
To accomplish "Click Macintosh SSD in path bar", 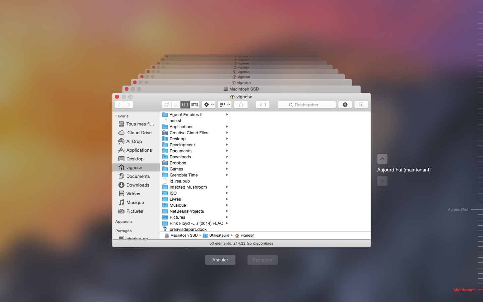I will [x=181, y=235].
